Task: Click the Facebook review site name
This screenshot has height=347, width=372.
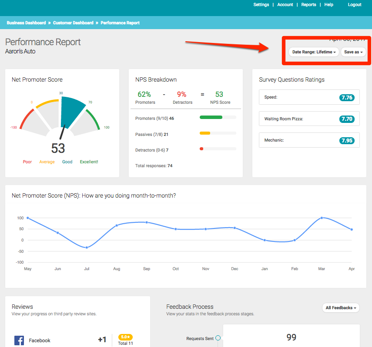Action: 40,340
